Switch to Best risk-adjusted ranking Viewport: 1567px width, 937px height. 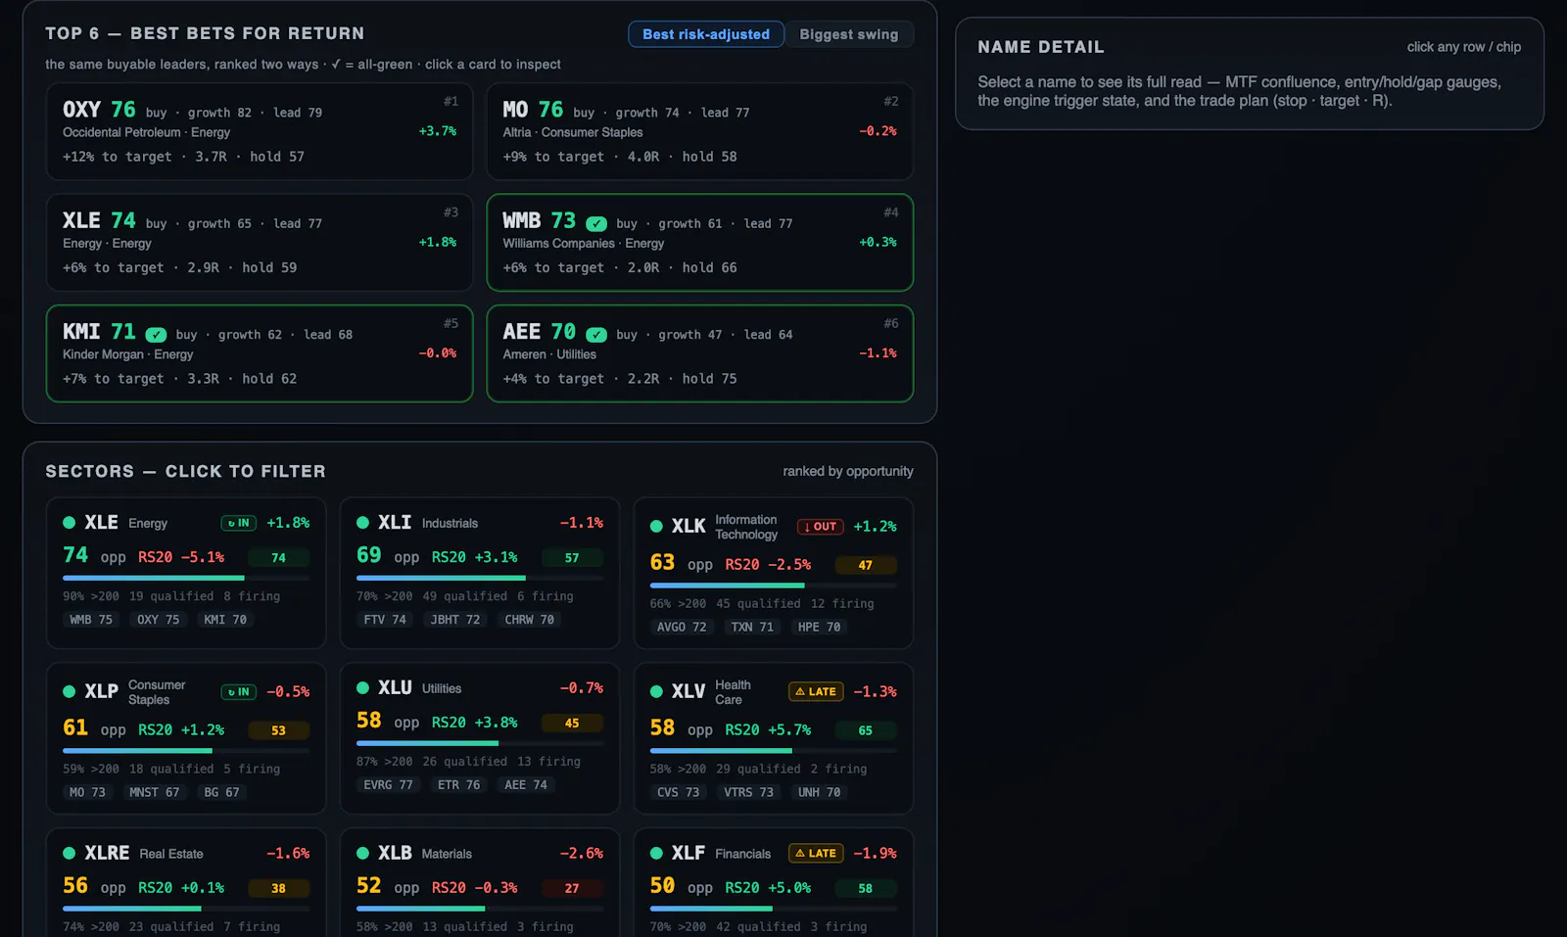706,34
